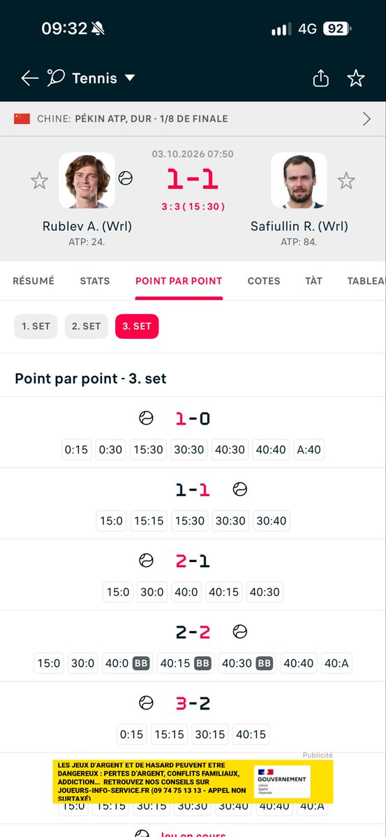Viewport: 386px width, 837px height.
Task: Click Rublev's player photo
Action: (x=87, y=181)
